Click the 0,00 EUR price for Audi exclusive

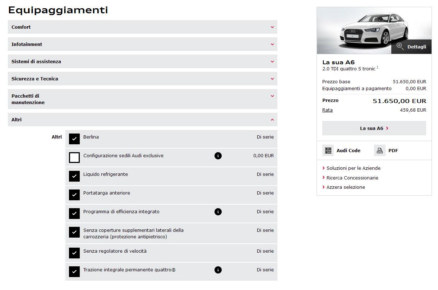[263, 156]
